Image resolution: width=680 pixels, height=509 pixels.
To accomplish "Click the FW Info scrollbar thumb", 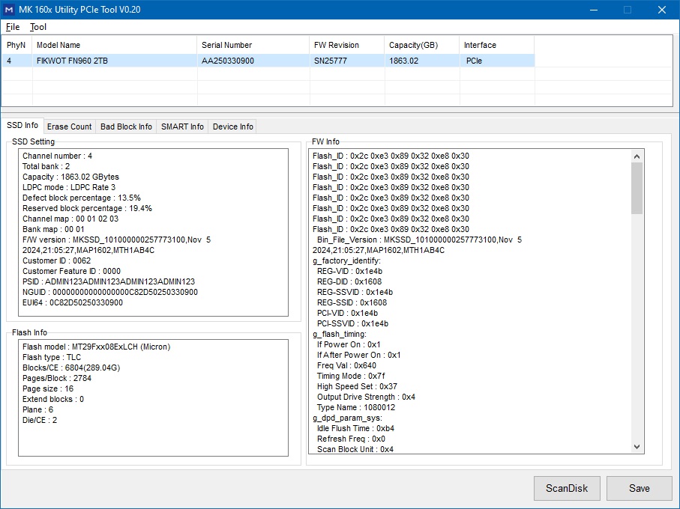I will coord(637,189).
